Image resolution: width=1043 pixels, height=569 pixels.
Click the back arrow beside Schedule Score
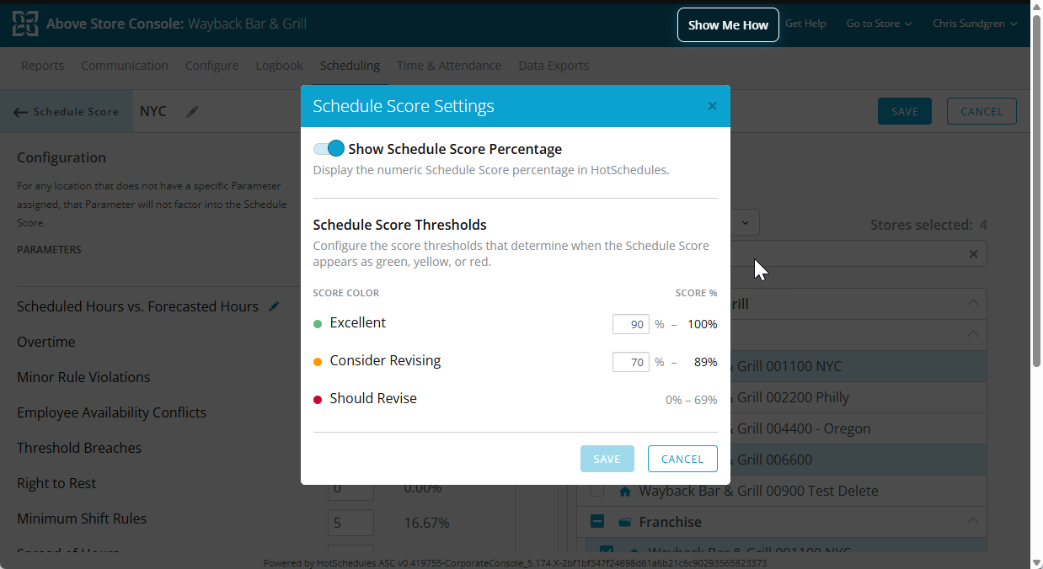(21, 112)
